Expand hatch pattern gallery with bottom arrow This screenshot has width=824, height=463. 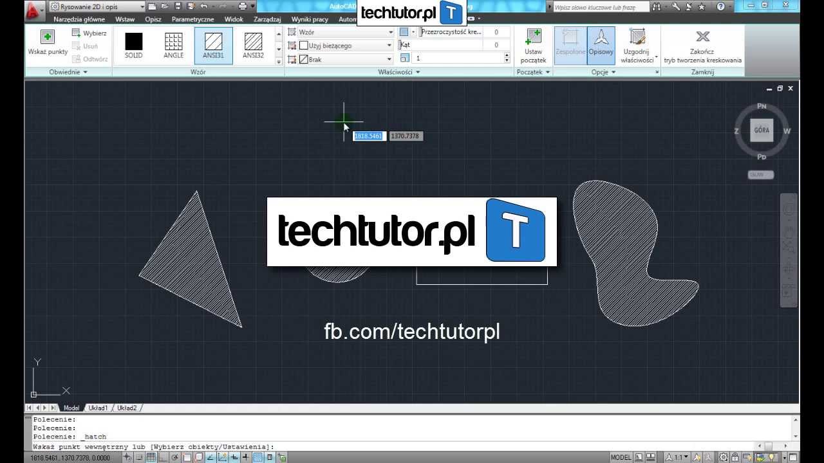click(279, 60)
